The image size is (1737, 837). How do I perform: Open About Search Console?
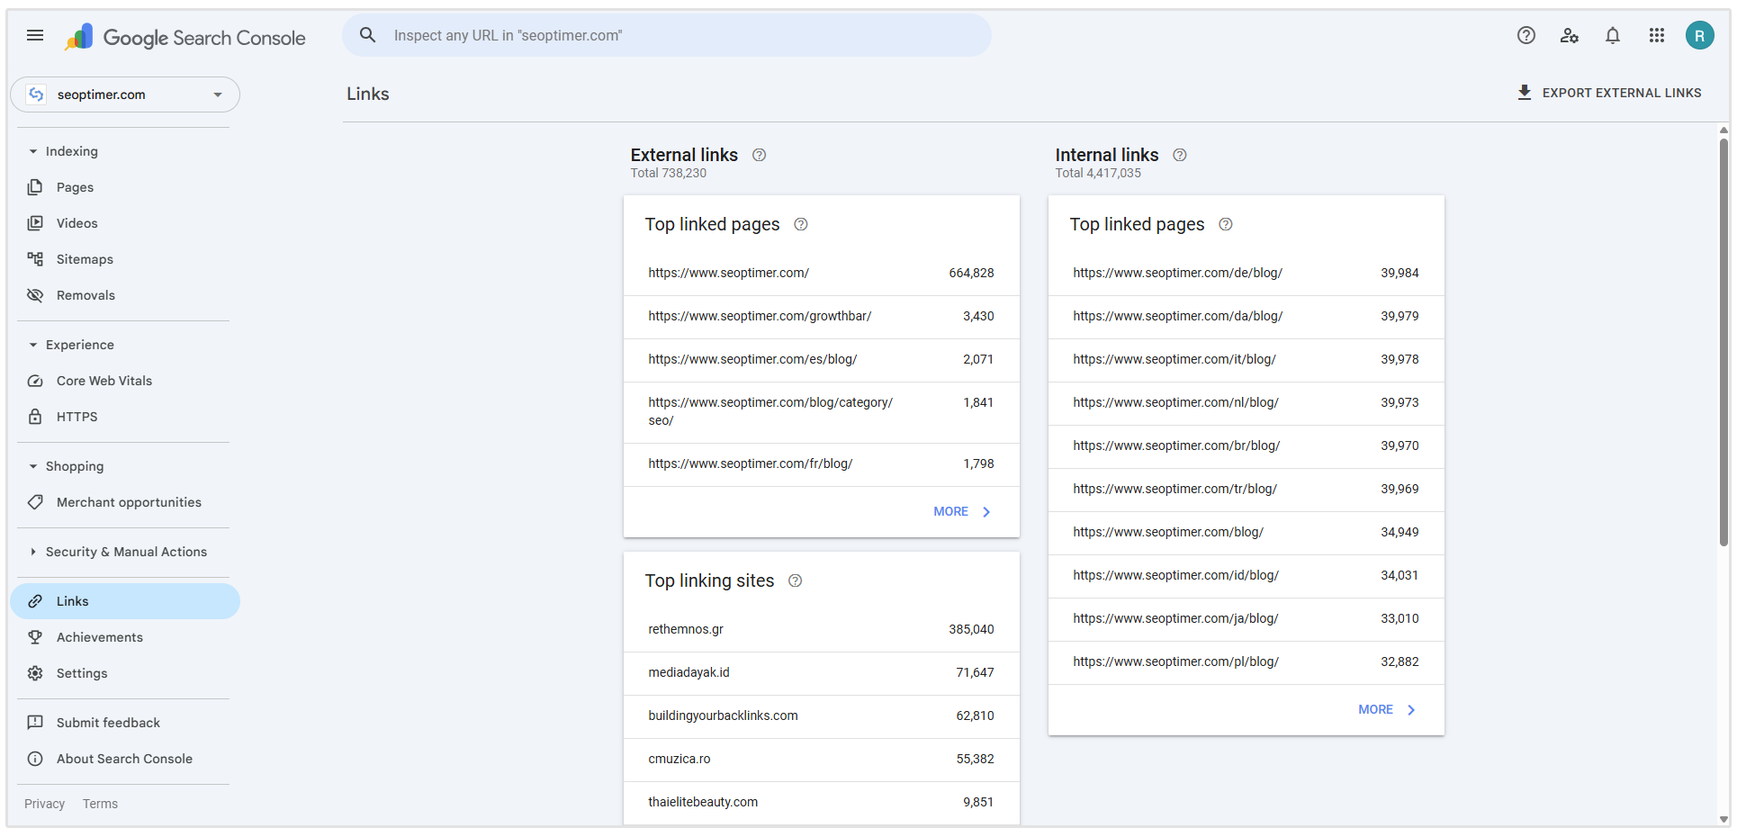click(x=125, y=759)
